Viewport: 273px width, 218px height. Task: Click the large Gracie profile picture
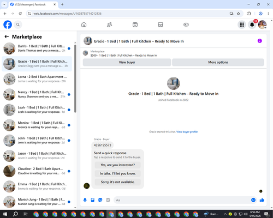click(174, 83)
